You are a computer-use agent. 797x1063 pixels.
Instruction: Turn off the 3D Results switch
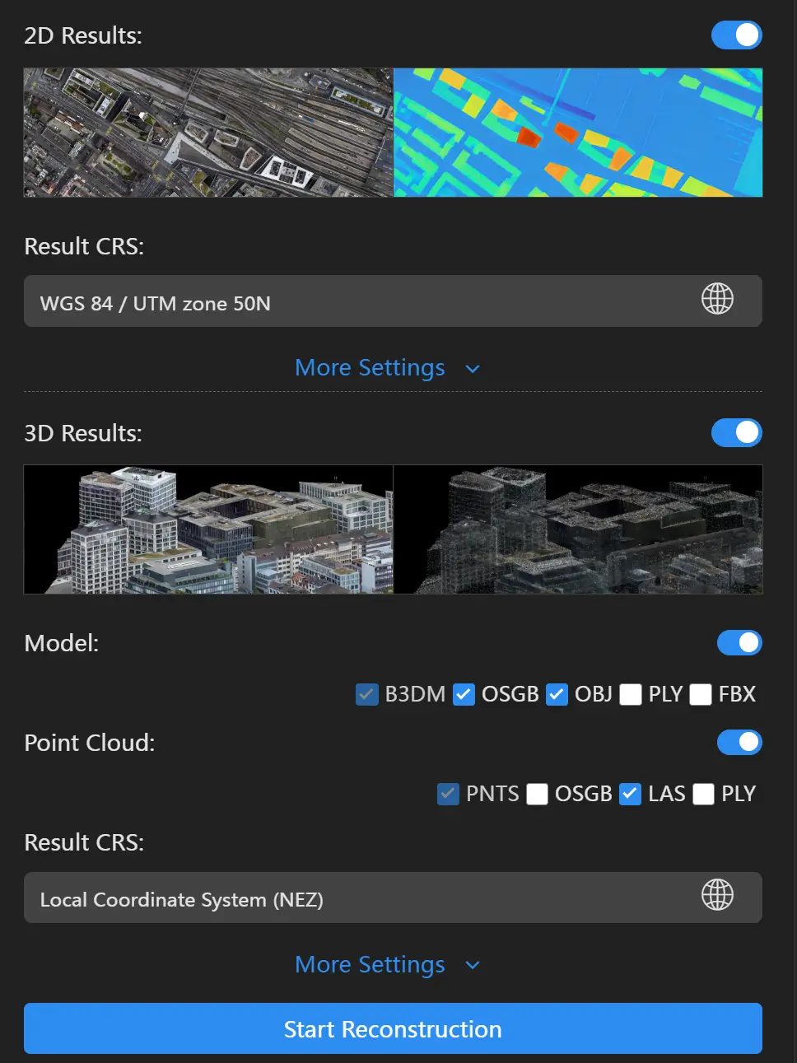pos(736,432)
